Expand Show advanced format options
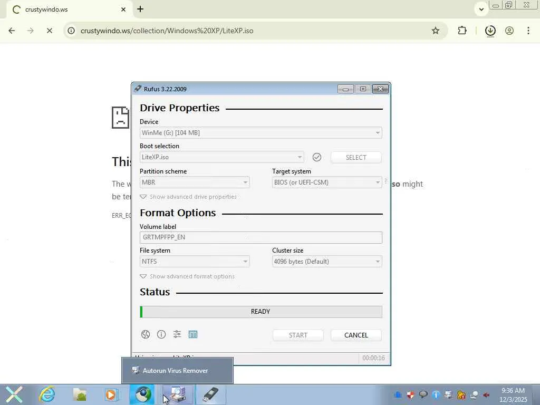This screenshot has width=540, height=405. (x=187, y=276)
